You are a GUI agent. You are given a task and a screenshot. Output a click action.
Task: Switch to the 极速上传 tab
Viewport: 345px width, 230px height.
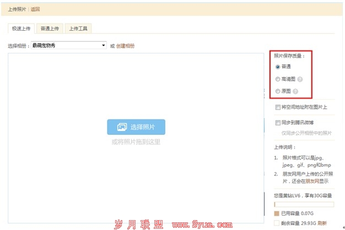tap(21, 29)
